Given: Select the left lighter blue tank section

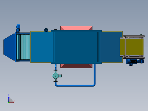Looking at the screenshot, I should pos(42,47).
